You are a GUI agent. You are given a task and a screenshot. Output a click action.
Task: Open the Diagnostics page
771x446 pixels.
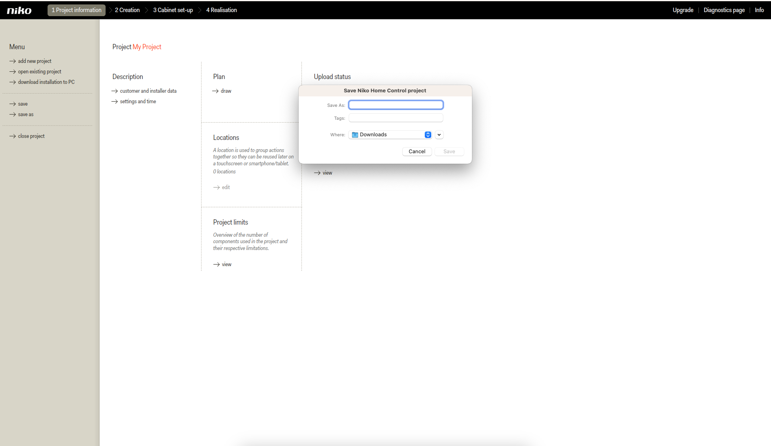tap(724, 10)
